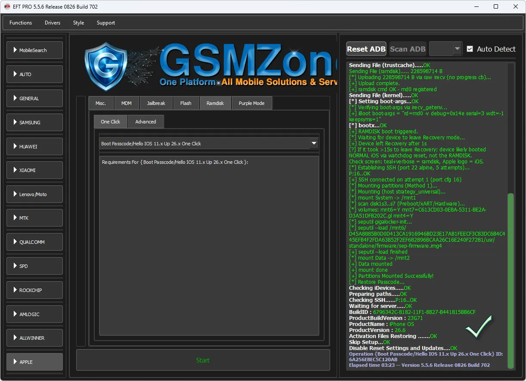
Task: Expand the QUALCOMM sidebar section
Action: click(34, 242)
